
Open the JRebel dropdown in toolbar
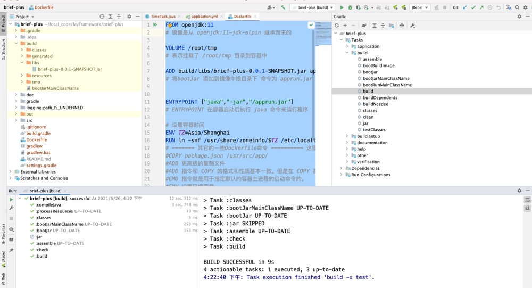click(x=420, y=7)
